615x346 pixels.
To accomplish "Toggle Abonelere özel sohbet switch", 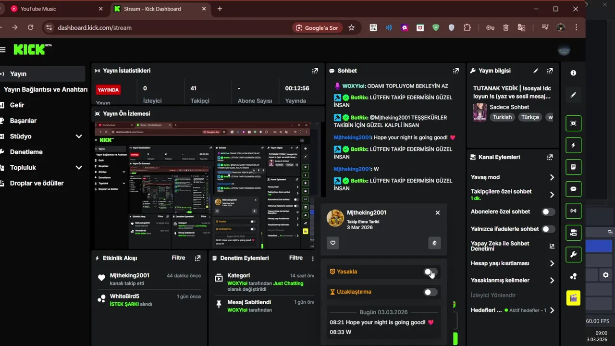I will 548,212.
